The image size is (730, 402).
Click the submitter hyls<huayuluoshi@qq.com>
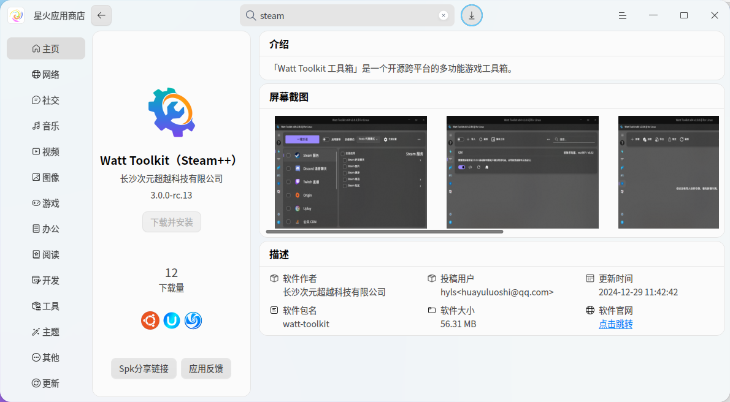click(498, 292)
